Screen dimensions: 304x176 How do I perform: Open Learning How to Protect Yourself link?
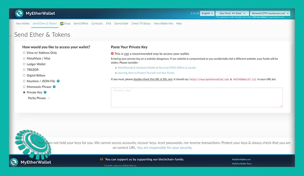[146, 73]
